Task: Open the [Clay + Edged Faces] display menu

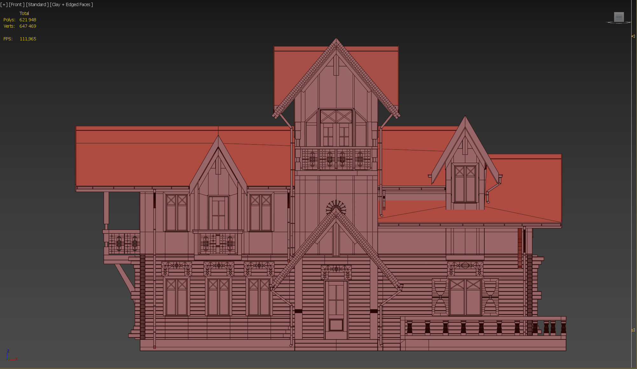Action: click(x=72, y=4)
